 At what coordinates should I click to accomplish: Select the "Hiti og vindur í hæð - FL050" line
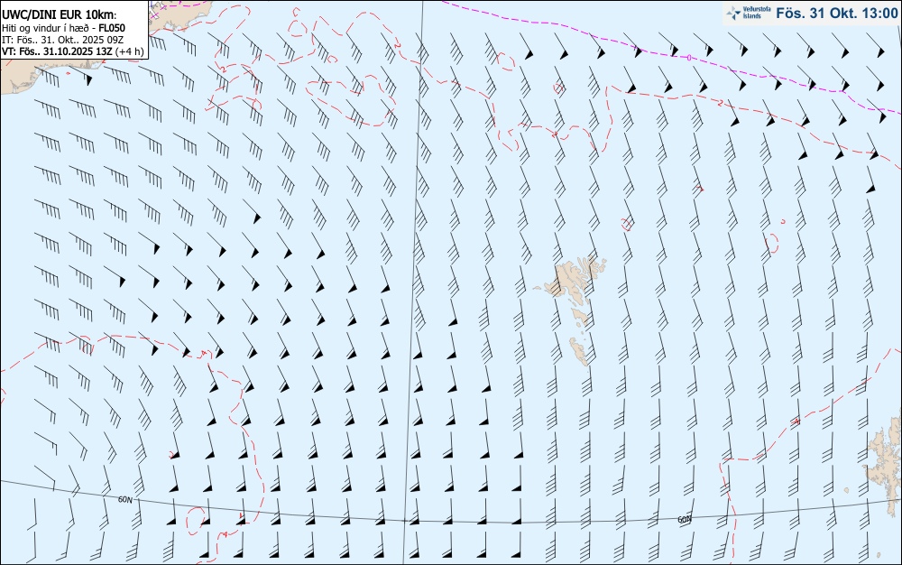coord(64,28)
